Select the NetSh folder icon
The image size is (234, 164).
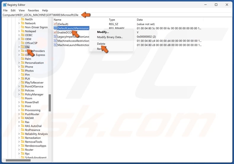(x=23, y=19)
